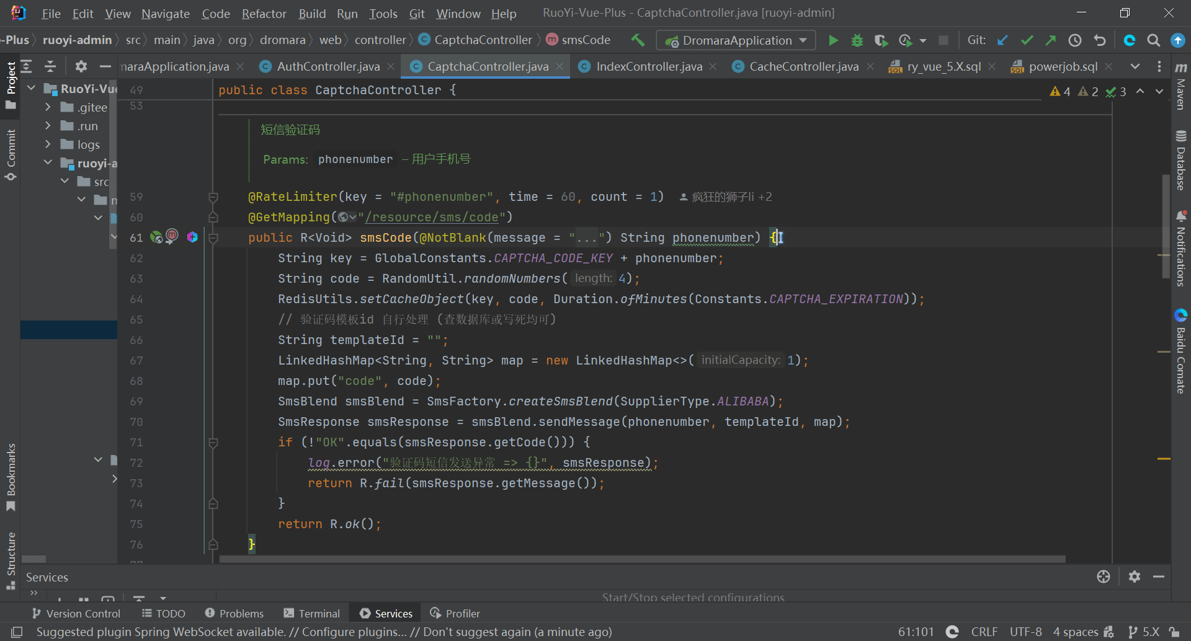Viewport: 1191px width, 641px height.
Task: Open the DromaraApplication run configuration dropdown
Action: tap(736, 40)
